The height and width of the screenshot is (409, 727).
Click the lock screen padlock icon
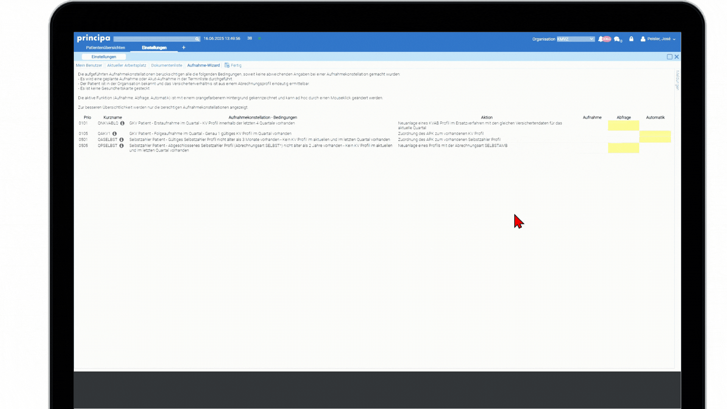point(631,39)
